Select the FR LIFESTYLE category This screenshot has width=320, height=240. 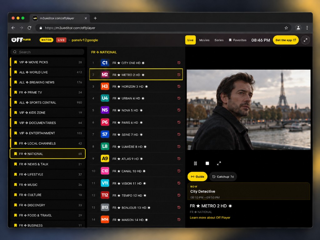(47, 174)
